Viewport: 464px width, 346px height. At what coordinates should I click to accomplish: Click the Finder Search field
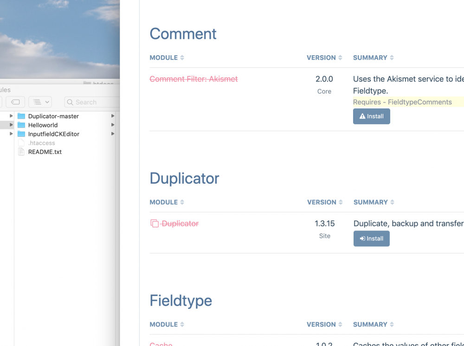coord(90,102)
